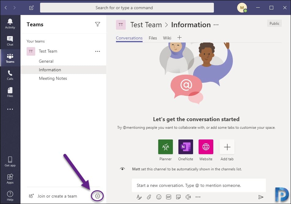Send the message with arrow icon
Screen dimensions: 291x204
click(261, 197)
